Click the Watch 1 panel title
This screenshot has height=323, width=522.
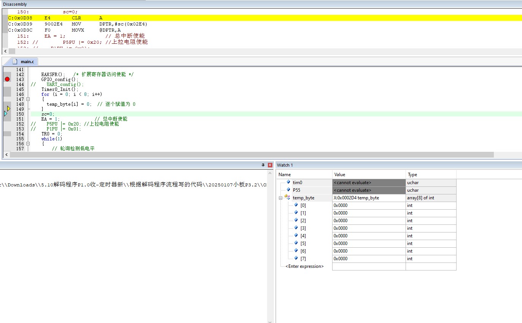pos(285,165)
